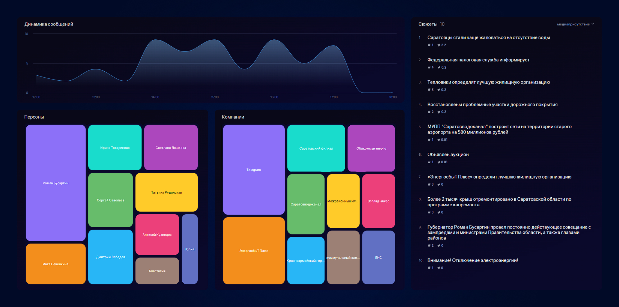Open story Федеральная налоговая служба информирует
This screenshot has height=307, width=619.
478,60
